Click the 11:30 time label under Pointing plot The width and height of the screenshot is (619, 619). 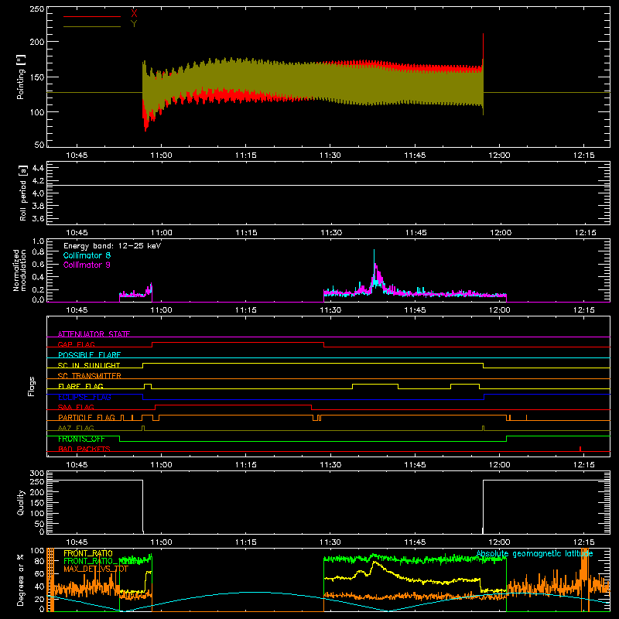coord(330,156)
